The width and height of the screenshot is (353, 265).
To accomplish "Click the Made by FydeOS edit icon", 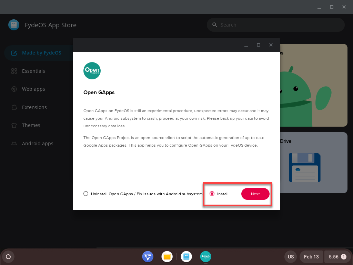I will 14,53.
